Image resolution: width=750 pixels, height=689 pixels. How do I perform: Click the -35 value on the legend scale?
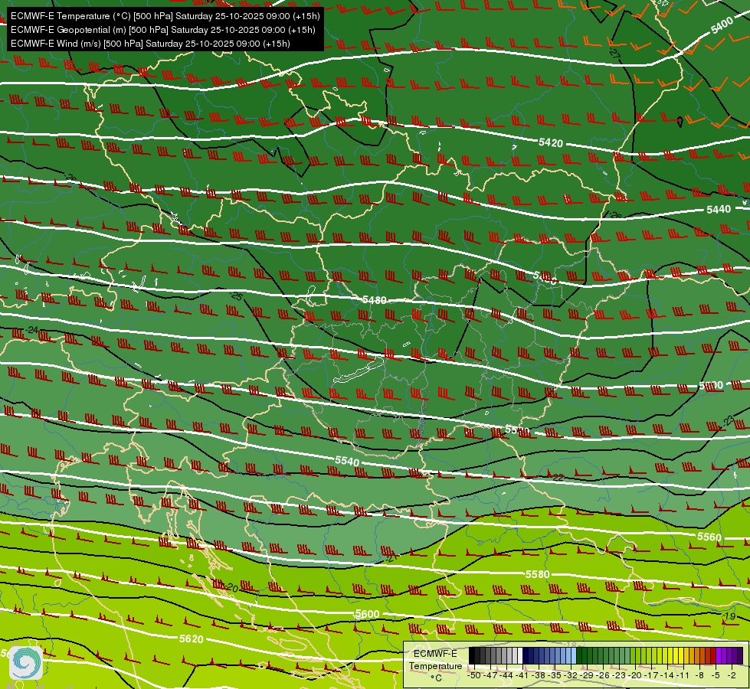pos(555,675)
